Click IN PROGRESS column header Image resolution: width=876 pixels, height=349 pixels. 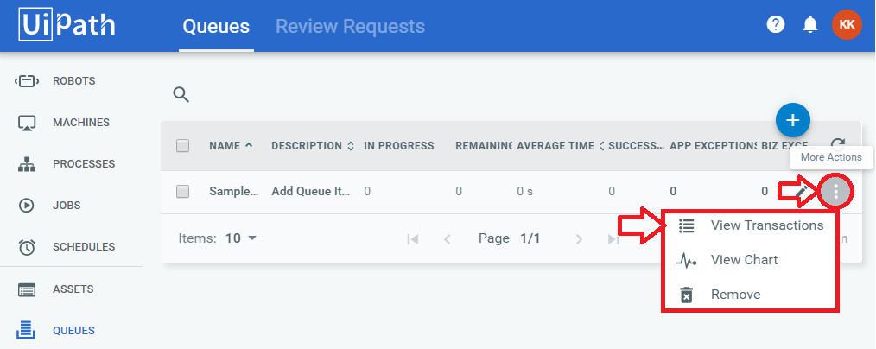click(399, 146)
